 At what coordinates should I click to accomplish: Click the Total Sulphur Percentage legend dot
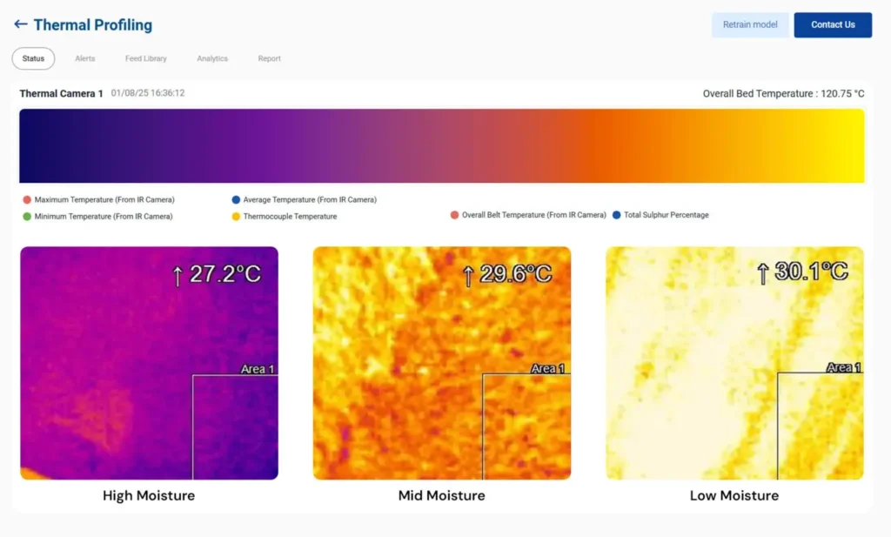[x=617, y=215]
